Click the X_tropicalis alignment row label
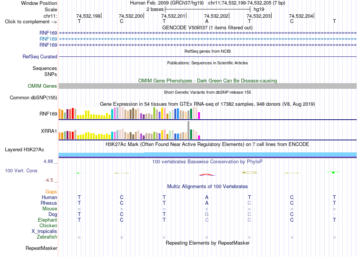 [44, 231]
